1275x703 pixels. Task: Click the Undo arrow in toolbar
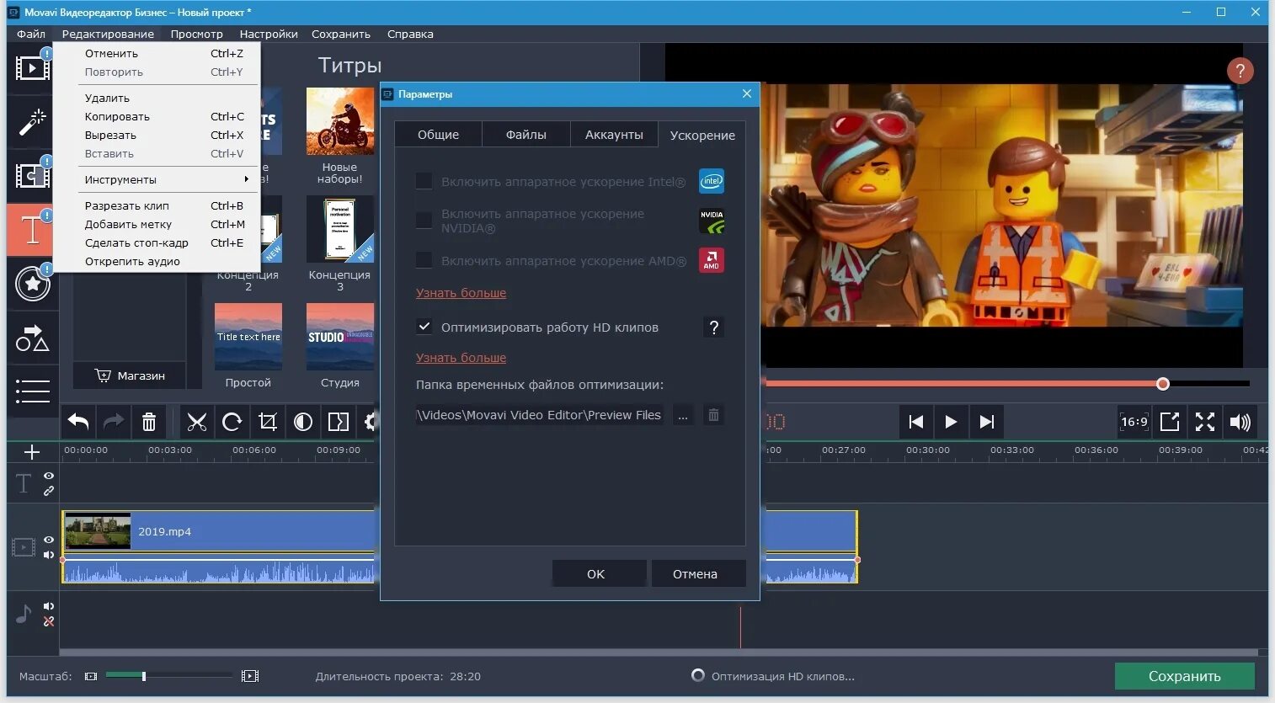(x=78, y=422)
